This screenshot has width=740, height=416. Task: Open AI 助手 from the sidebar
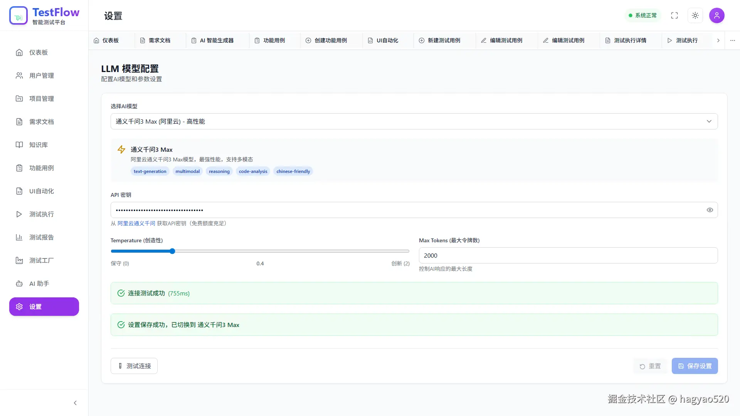(x=39, y=283)
